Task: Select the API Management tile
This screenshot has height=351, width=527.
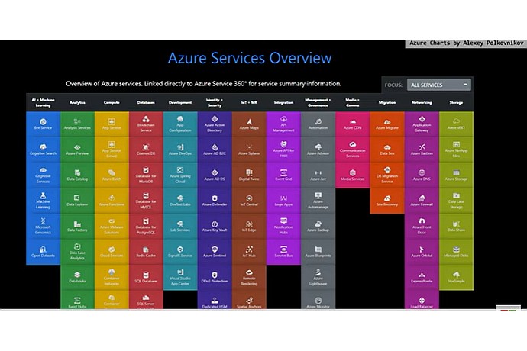Action: [x=283, y=124]
